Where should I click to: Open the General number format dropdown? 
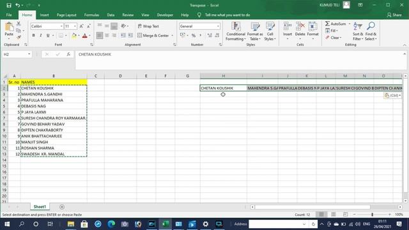pyautogui.click(x=218, y=26)
